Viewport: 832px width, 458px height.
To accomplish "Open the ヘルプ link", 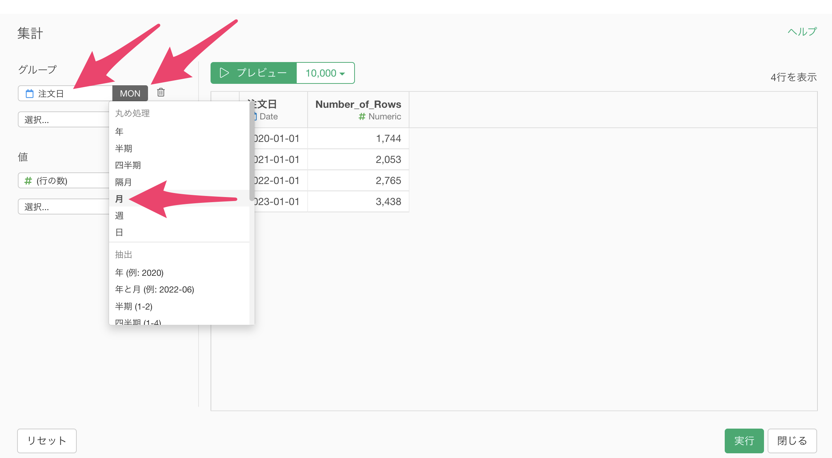I will tap(802, 32).
